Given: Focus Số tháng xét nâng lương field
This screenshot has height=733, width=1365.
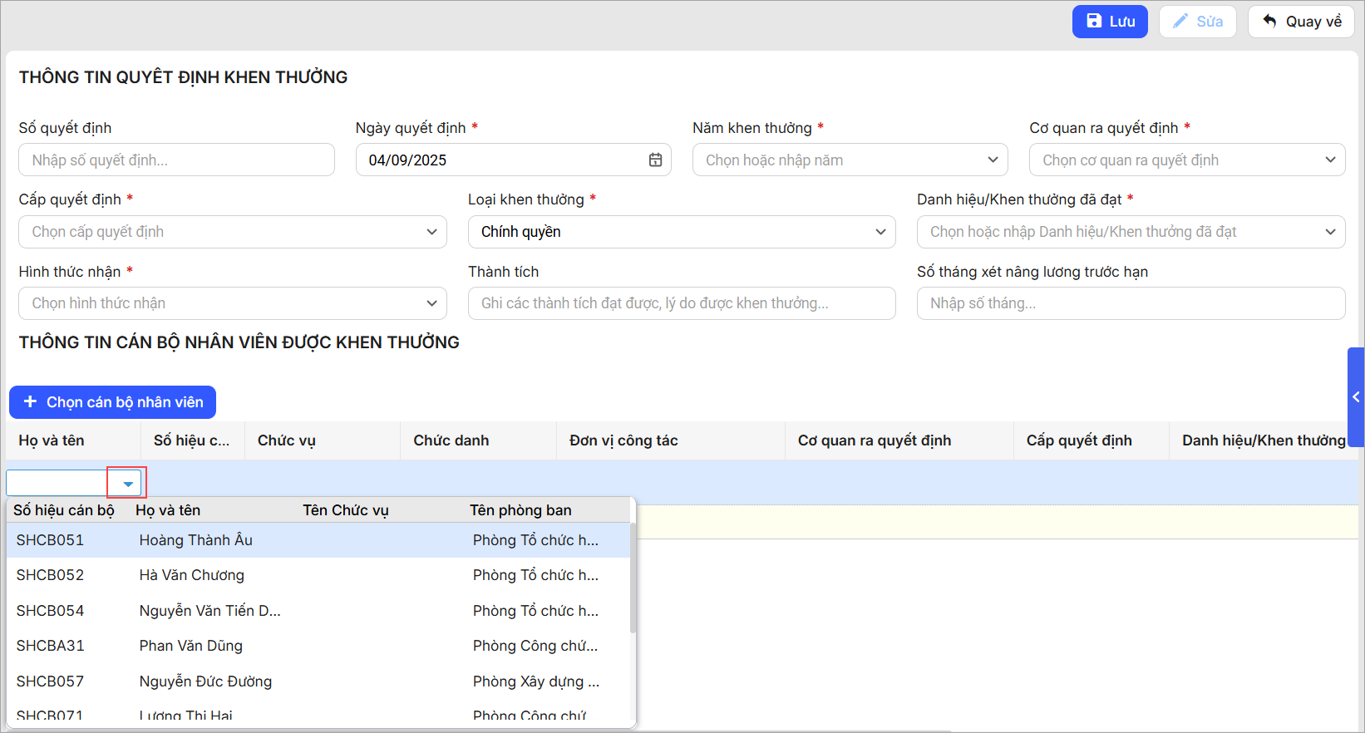Looking at the screenshot, I should 1131,303.
